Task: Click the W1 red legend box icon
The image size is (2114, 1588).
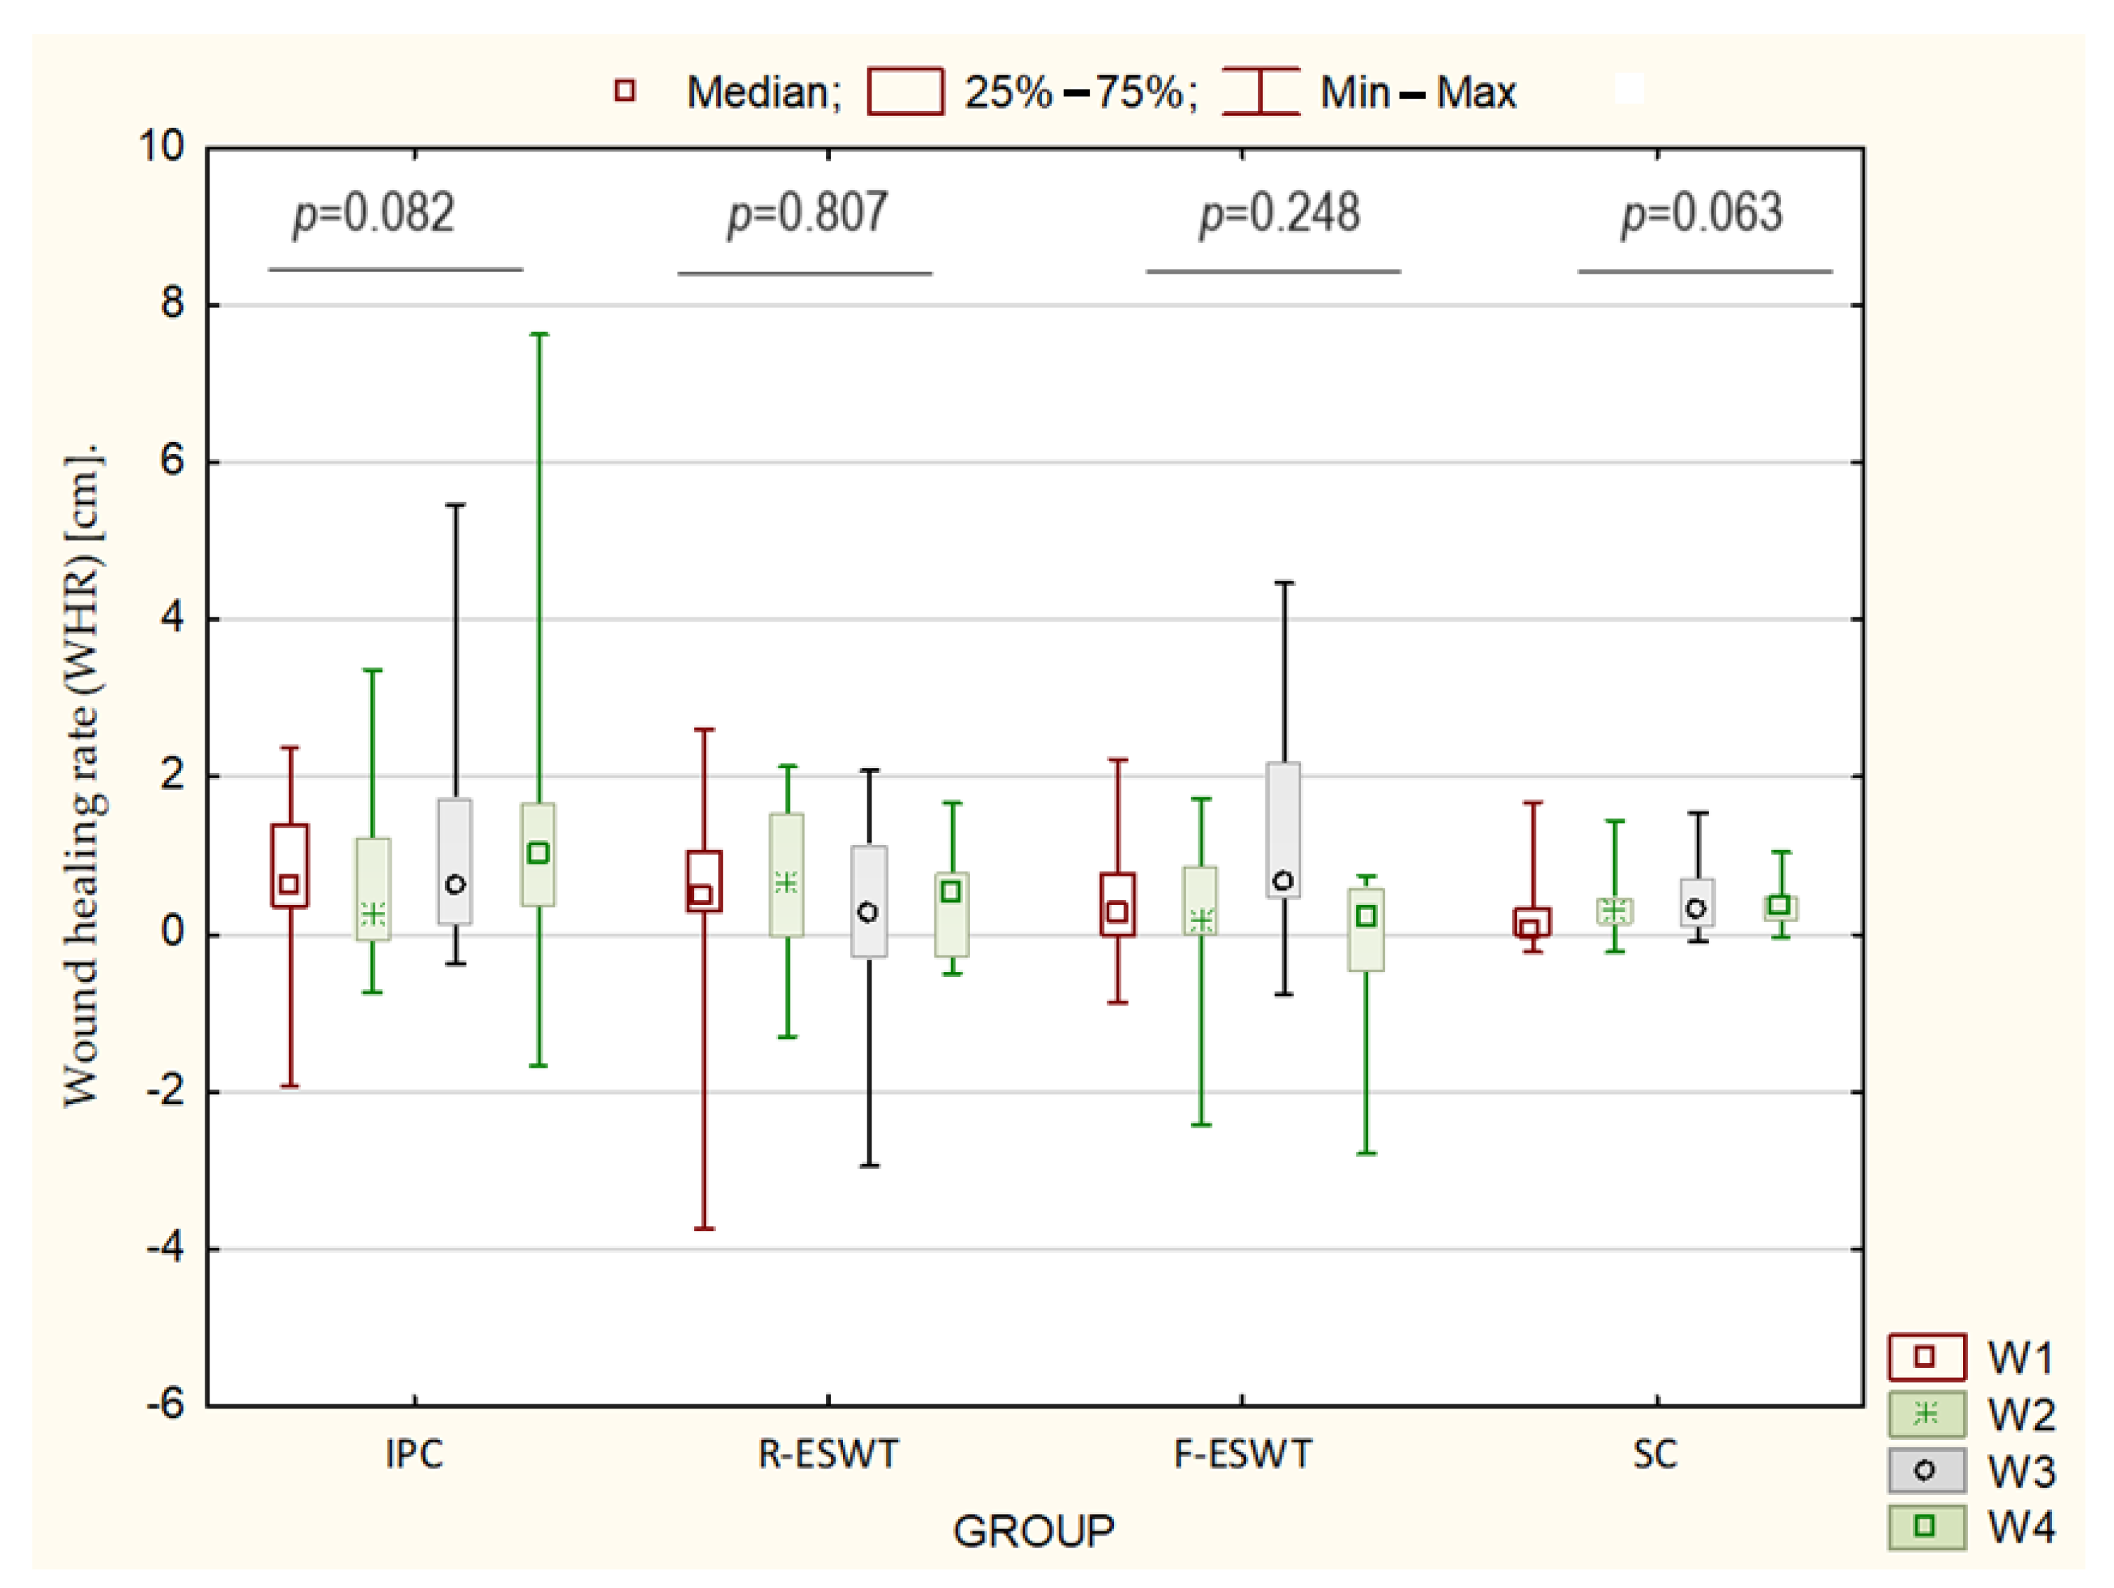Action: [x=1925, y=1357]
